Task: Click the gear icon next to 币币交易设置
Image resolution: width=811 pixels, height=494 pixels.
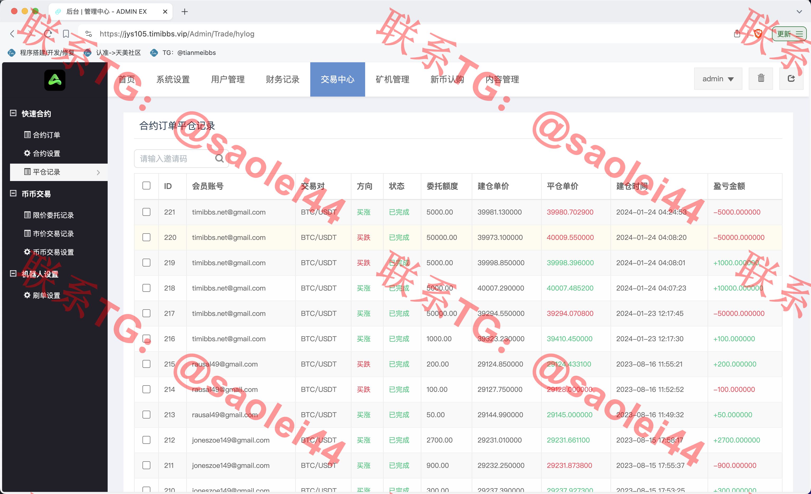Action: coord(27,252)
